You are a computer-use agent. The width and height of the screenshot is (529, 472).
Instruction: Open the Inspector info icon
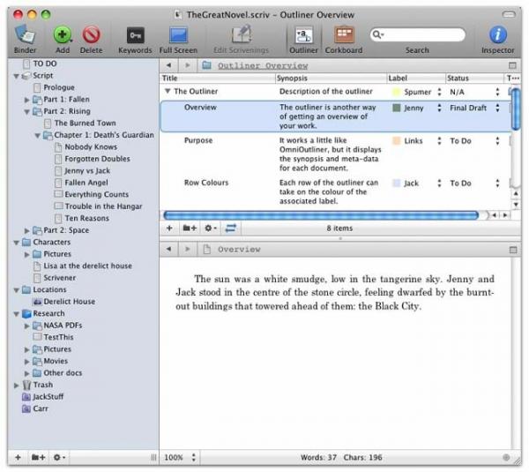pyautogui.click(x=497, y=34)
